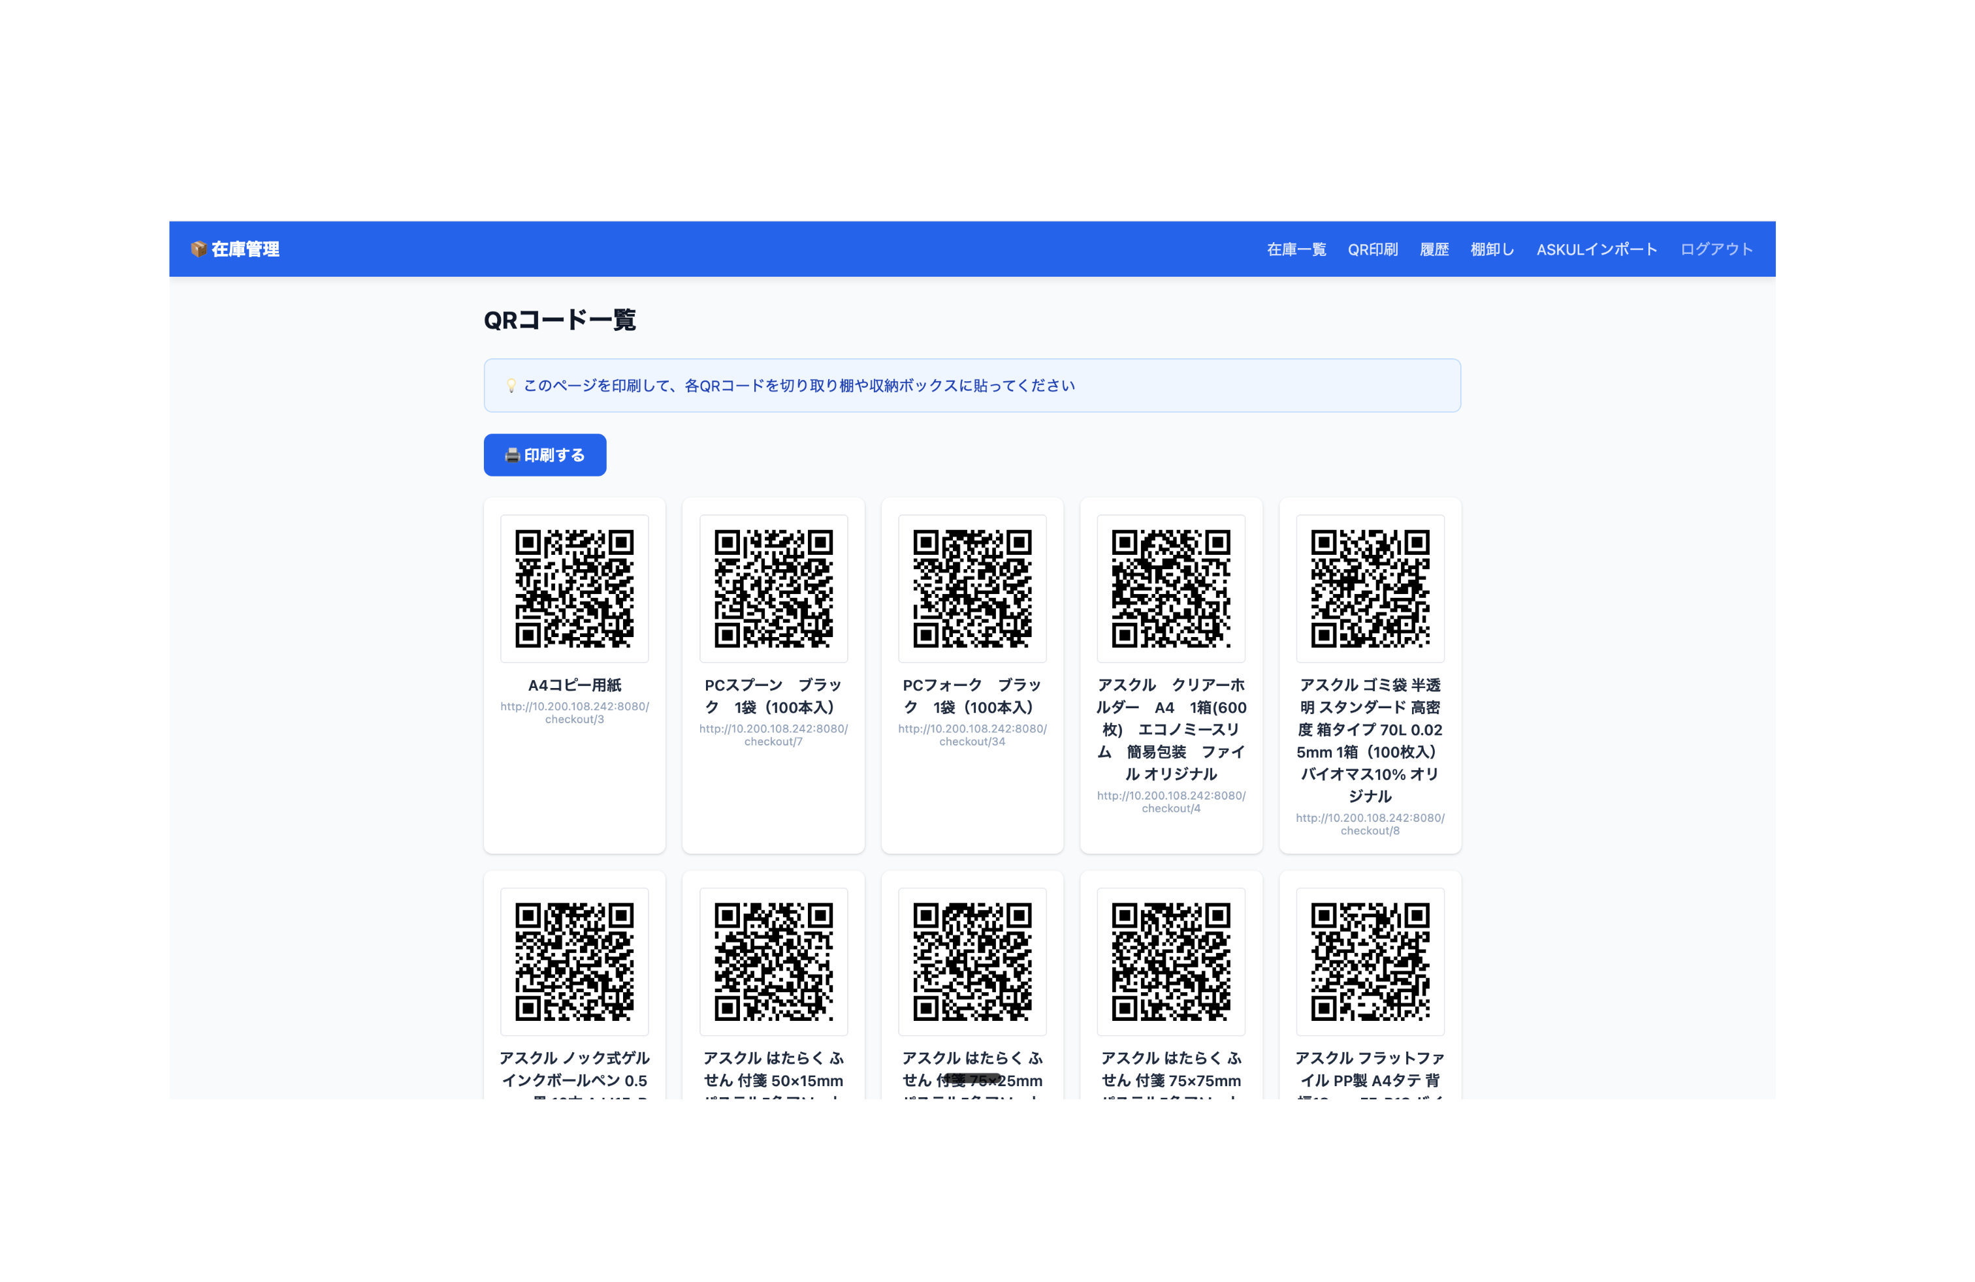Screen dimensions: 1975x1282
Task: Click the QR code for PCフォーク ブラック
Action: (972, 589)
